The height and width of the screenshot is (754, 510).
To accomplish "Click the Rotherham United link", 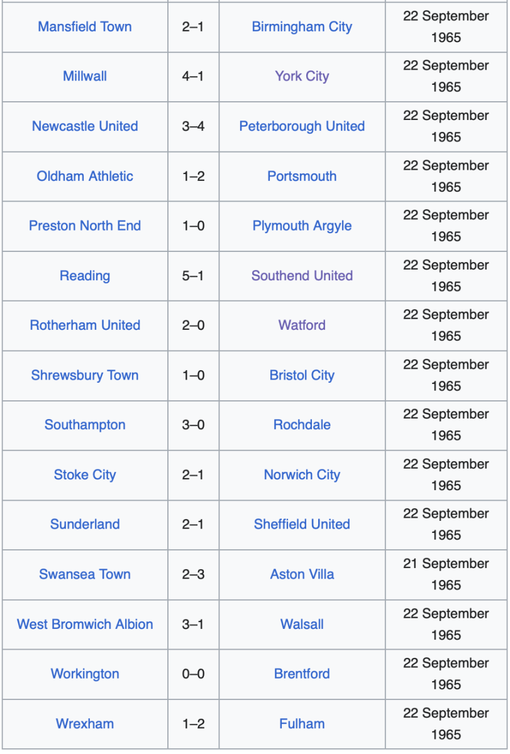I will click(85, 325).
